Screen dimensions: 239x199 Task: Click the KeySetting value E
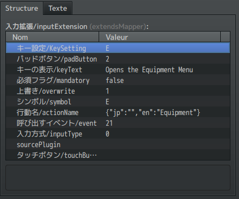107,48
